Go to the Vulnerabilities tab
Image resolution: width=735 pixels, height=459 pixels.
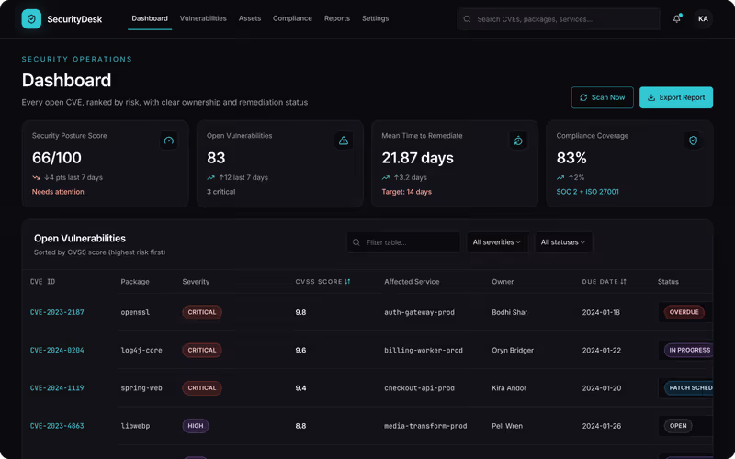pos(203,18)
